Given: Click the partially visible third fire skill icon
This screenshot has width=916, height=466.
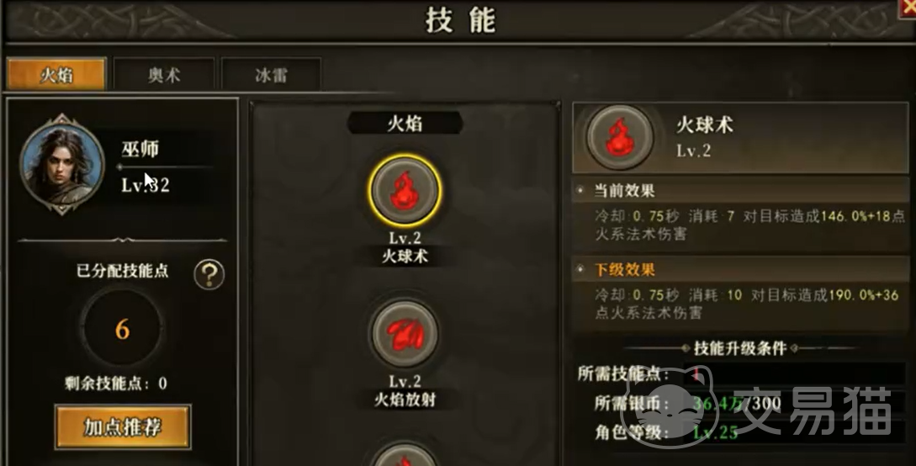Looking at the screenshot, I should click(405, 454).
